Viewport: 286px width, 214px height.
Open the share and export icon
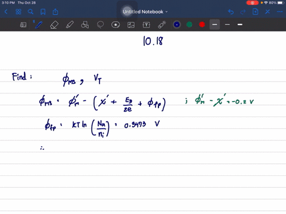tap(55, 12)
